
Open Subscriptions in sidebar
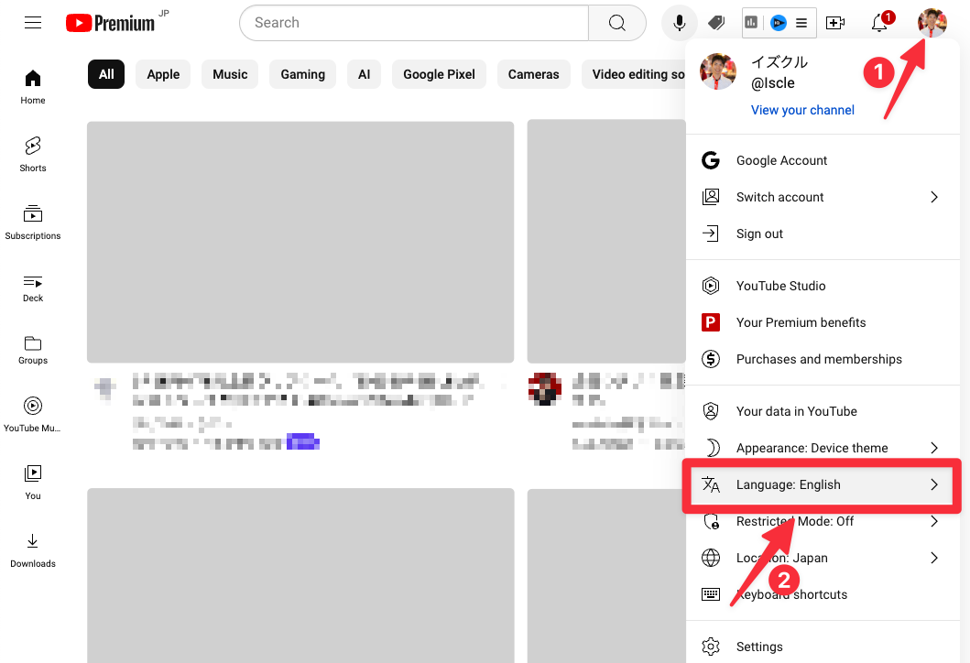click(x=33, y=223)
